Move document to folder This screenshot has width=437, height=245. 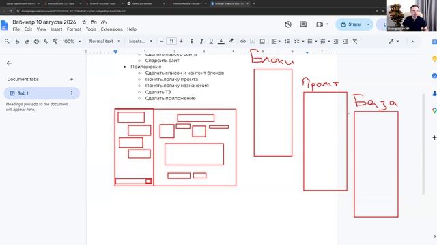click(94, 22)
